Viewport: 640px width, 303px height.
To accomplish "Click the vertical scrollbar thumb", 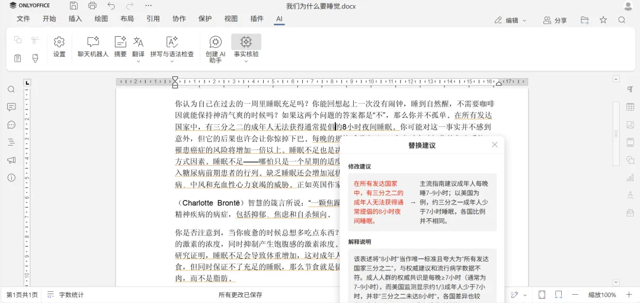I will click(x=616, y=133).
